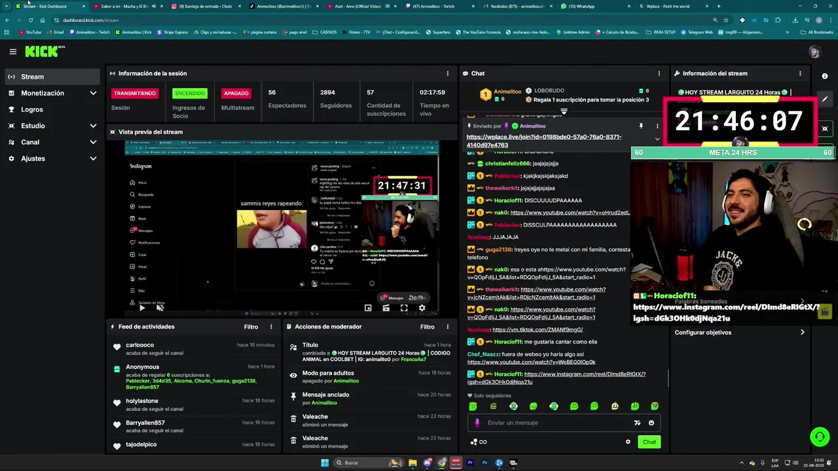
Task: Open 7TV emote menu in chat input
Action: [637, 423]
